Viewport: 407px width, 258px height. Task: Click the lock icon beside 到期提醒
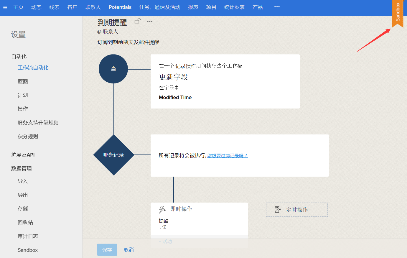pyautogui.click(x=137, y=21)
